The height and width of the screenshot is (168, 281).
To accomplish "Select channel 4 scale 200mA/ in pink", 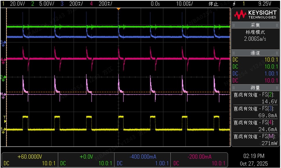I will tap(105, 4).
